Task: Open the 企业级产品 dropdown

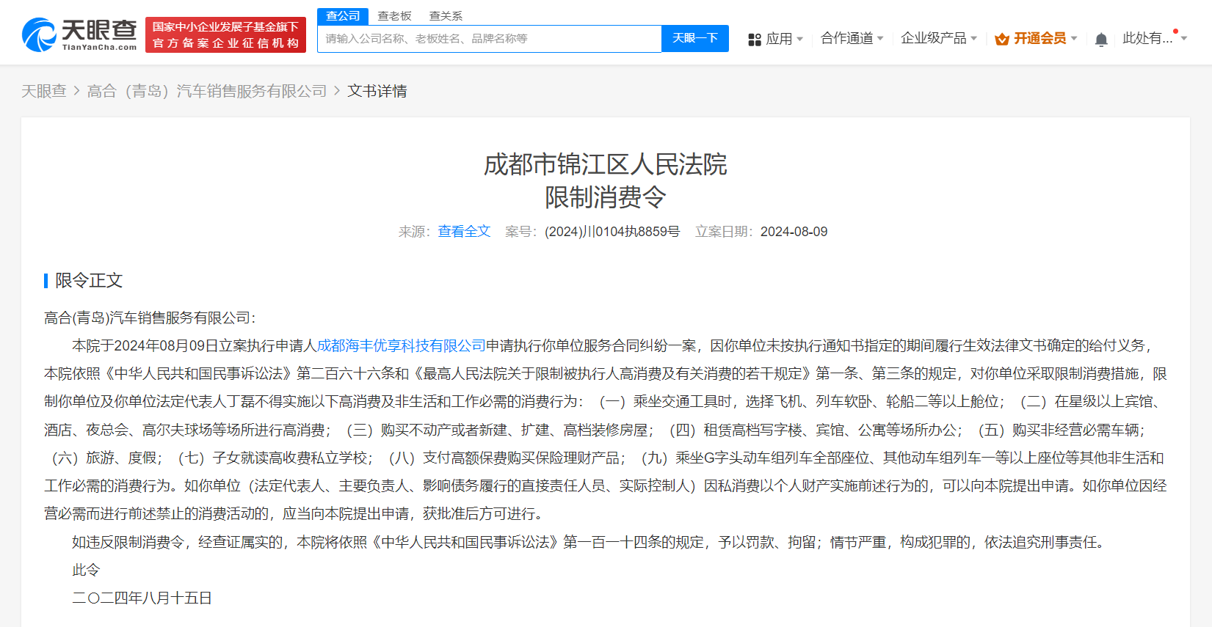Action: click(938, 38)
